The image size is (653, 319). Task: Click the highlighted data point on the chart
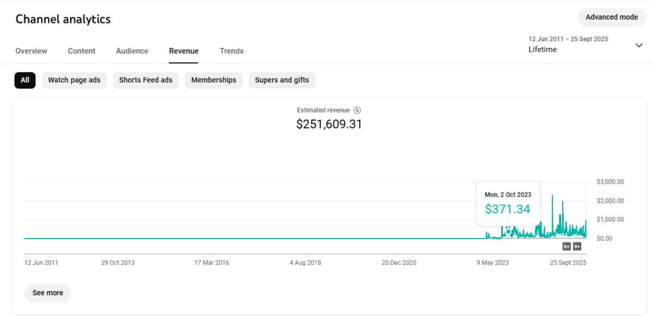tap(508, 232)
